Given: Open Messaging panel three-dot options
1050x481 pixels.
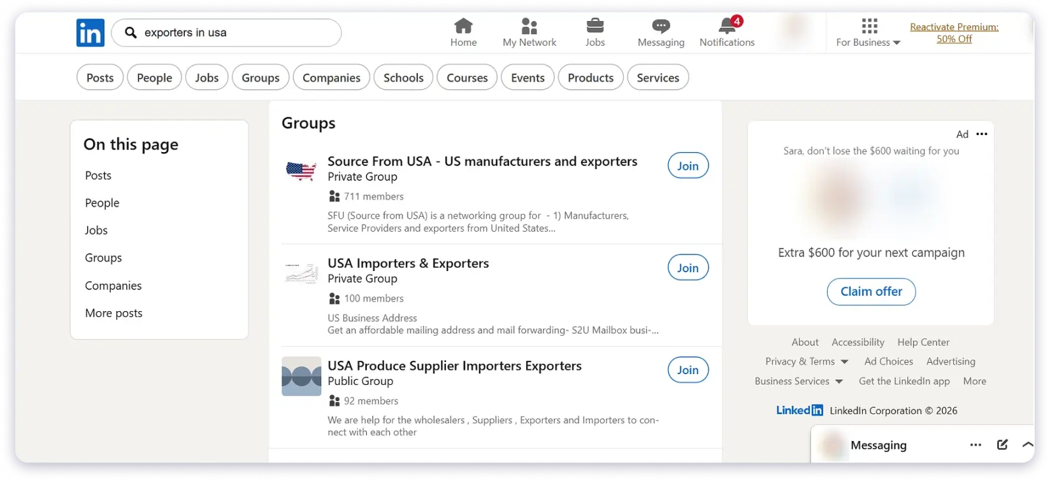Looking at the screenshot, I should (x=975, y=445).
